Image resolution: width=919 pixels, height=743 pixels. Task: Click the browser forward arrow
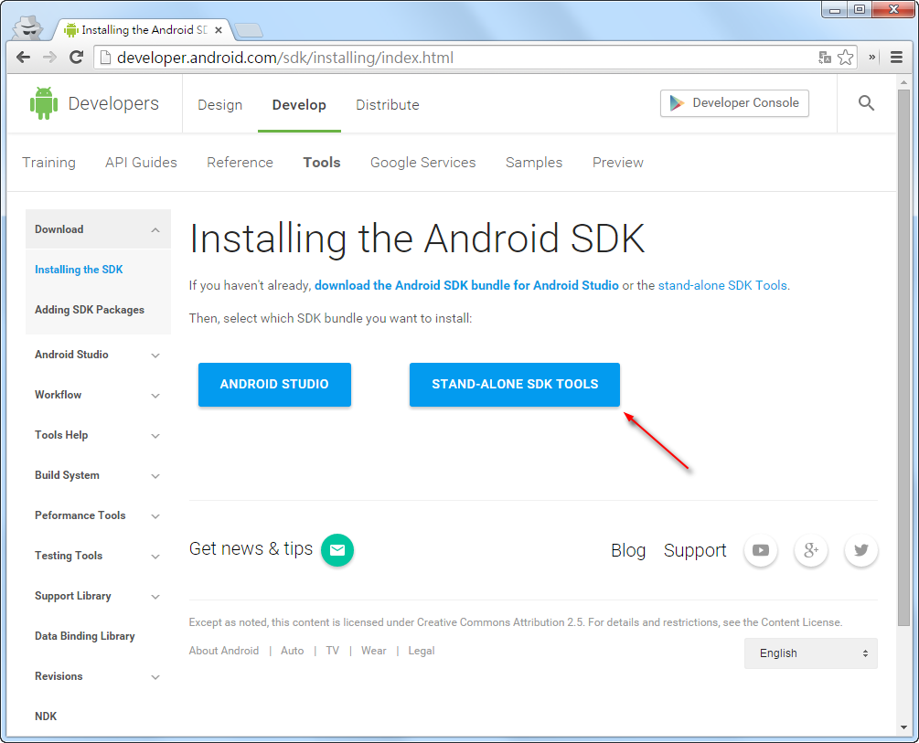(49, 58)
